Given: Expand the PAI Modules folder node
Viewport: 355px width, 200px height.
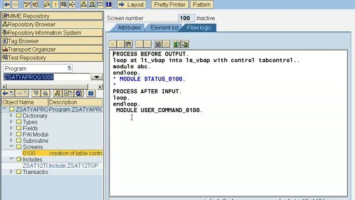Looking at the screenshot, I should point(11,134).
